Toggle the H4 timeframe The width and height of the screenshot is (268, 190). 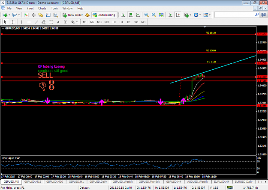click(x=121, y=22)
